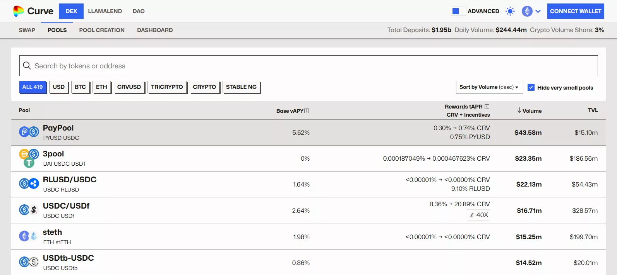The width and height of the screenshot is (617, 275).
Task: Click the 40X points badge
Action: pos(478,215)
